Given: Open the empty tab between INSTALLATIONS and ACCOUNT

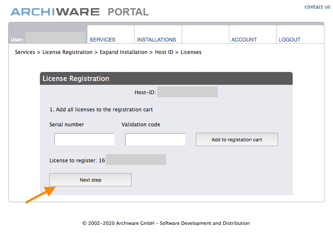Looking at the screenshot, I should (x=205, y=34).
